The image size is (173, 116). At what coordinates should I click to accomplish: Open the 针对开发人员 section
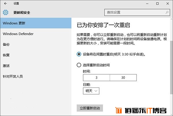click(36, 76)
